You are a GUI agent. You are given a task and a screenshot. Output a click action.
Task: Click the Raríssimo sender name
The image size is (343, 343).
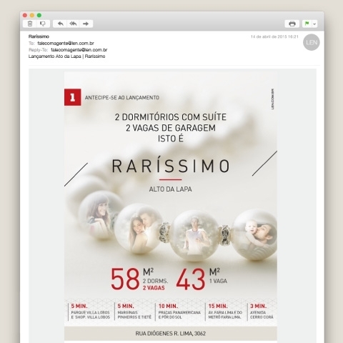(39, 36)
